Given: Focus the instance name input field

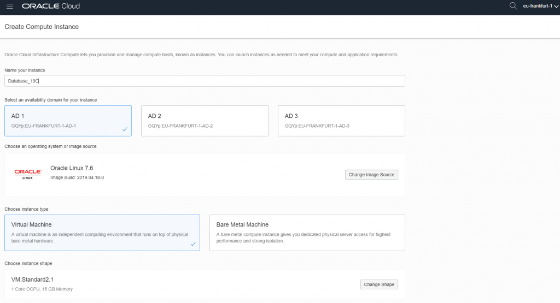Looking at the screenshot, I should pos(205,81).
